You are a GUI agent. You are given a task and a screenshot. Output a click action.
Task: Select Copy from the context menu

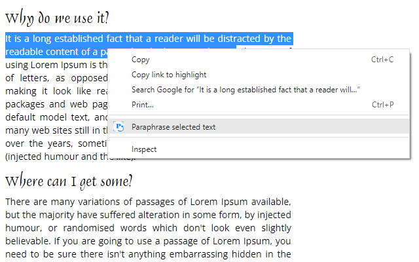point(141,60)
